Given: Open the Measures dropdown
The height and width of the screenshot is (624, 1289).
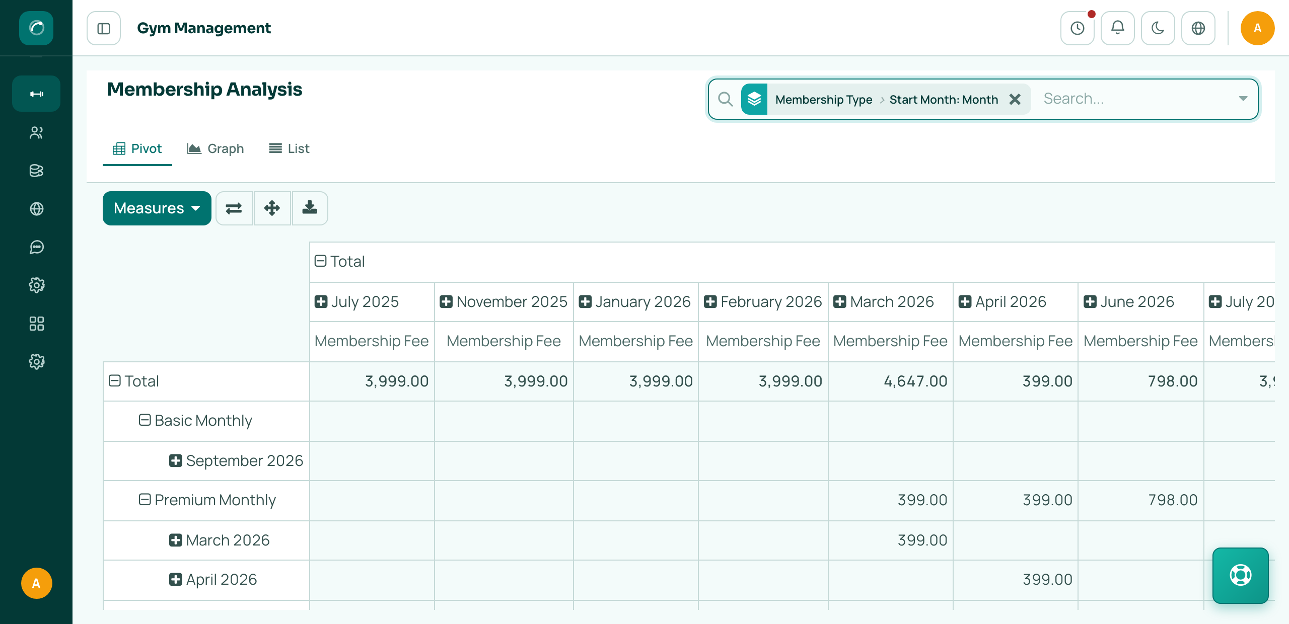Looking at the screenshot, I should tap(157, 208).
